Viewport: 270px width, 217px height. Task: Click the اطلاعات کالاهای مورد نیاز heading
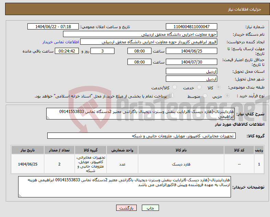[x=240, y=124]
